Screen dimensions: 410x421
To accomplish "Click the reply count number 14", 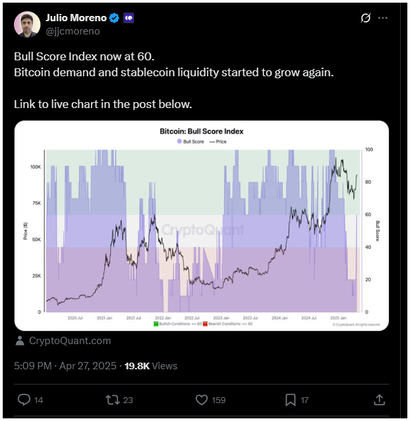I will coord(38,400).
